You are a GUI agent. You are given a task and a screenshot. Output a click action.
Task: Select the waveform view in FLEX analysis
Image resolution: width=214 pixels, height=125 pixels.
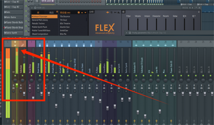point(107,12)
